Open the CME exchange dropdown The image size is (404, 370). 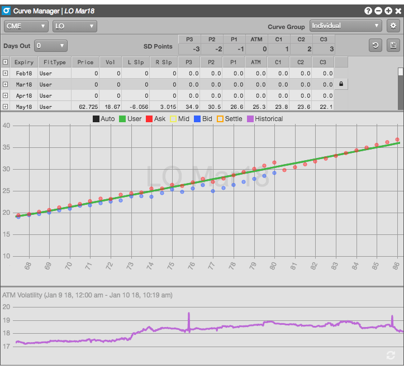[x=26, y=26]
